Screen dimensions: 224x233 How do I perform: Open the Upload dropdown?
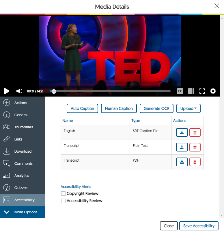(188, 108)
